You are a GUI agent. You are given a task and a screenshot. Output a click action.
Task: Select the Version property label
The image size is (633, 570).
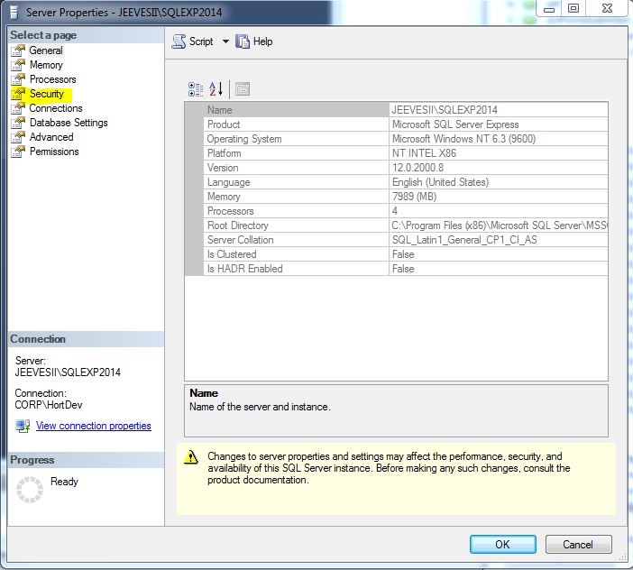(223, 168)
